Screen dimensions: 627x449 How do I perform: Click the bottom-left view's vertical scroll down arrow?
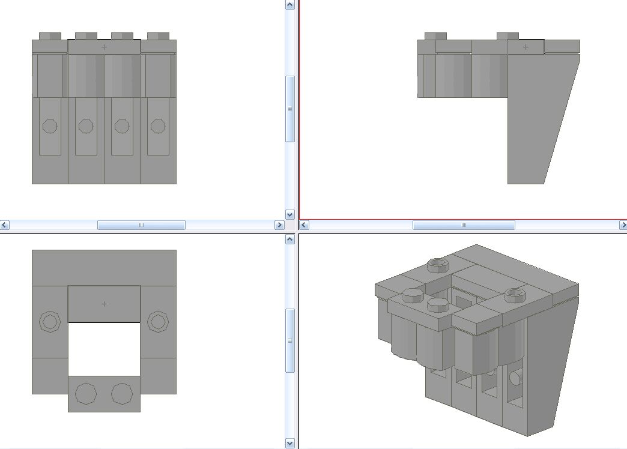(290, 444)
